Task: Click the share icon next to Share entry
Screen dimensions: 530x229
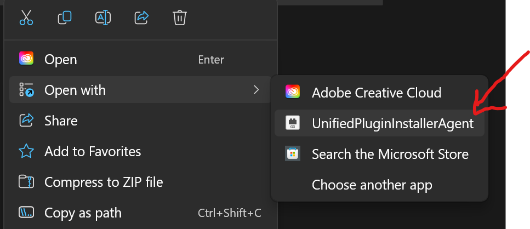Action: pyautogui.click(x=26, y=120)
